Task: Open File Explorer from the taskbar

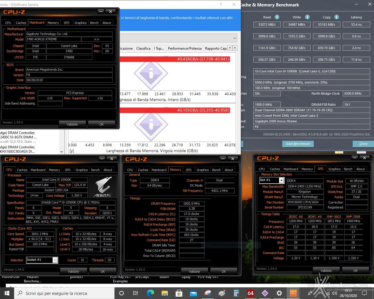Action: pyautogui.click(x=165, y=293)
